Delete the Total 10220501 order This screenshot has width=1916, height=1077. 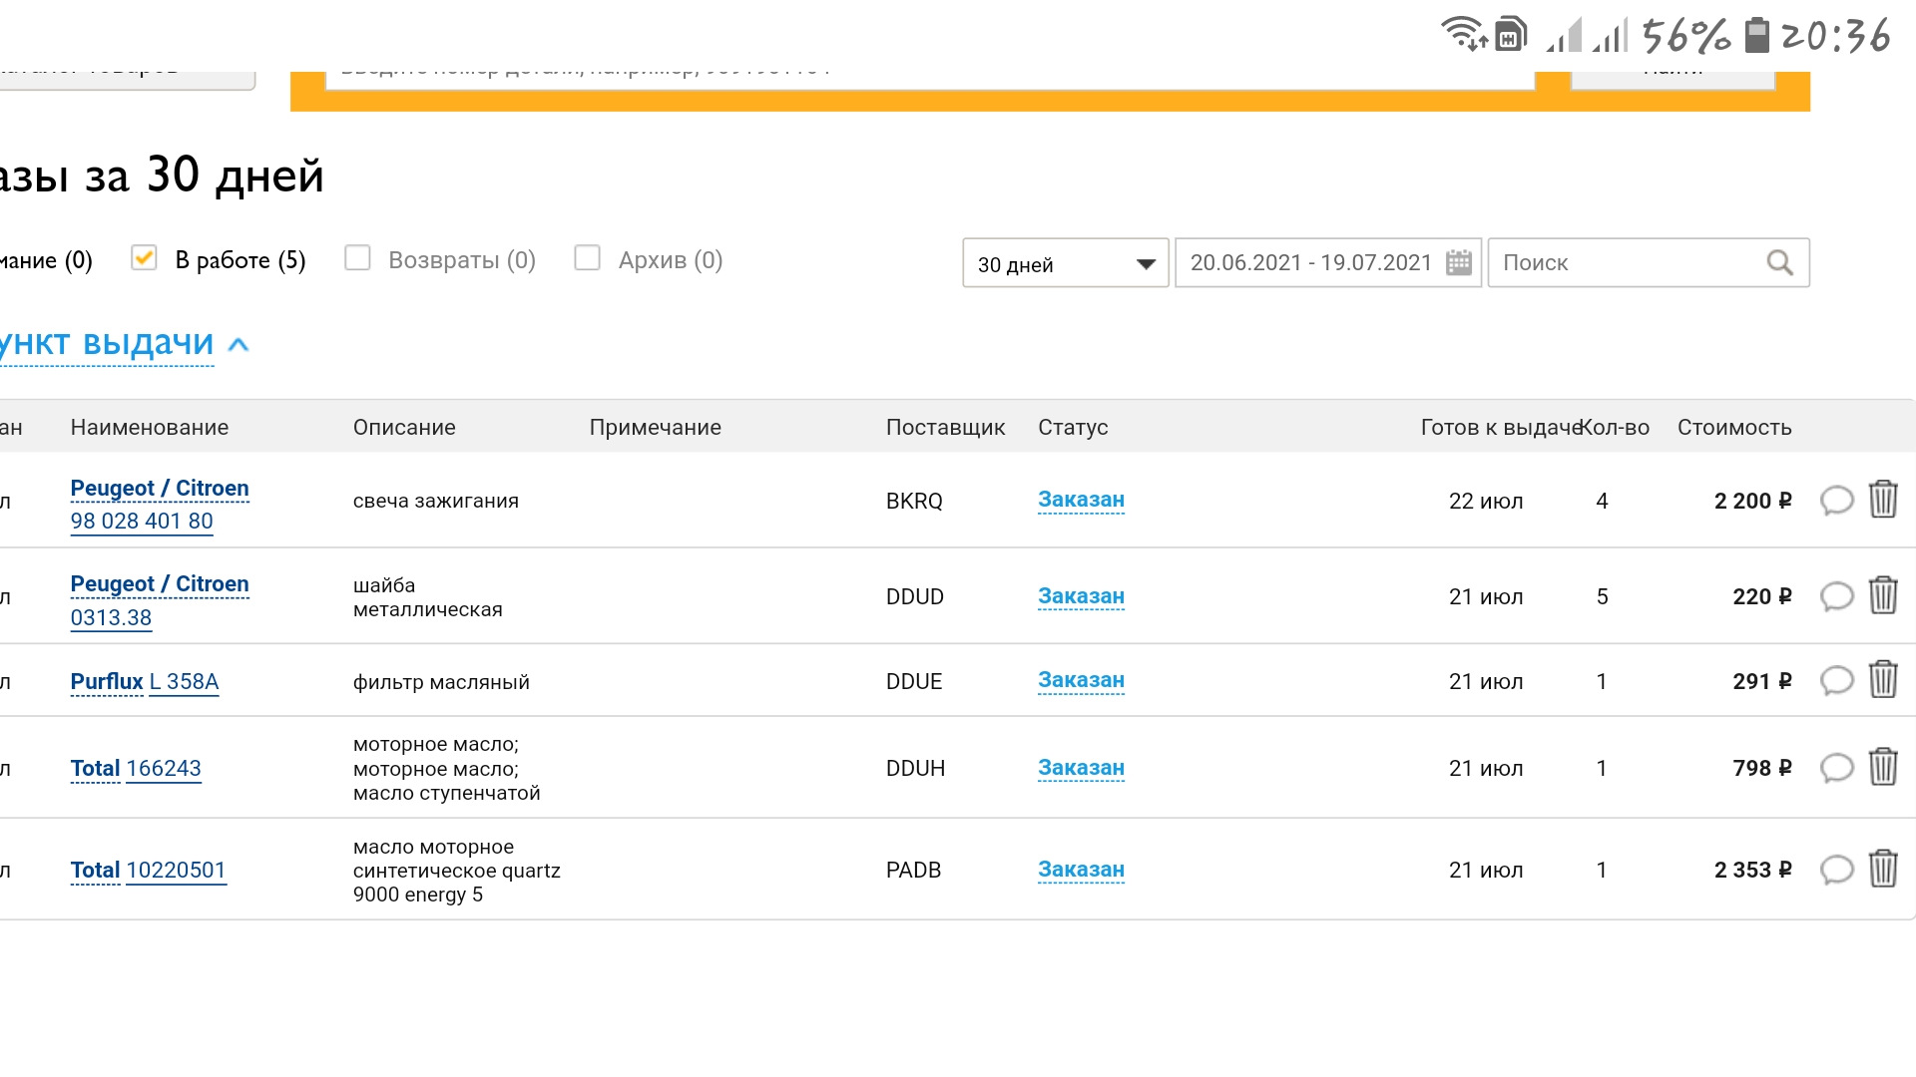coord(1882,869)
